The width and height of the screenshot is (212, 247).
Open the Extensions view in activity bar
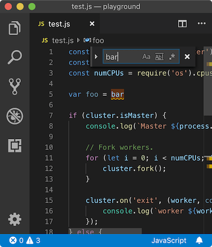(x=15, y=145)
